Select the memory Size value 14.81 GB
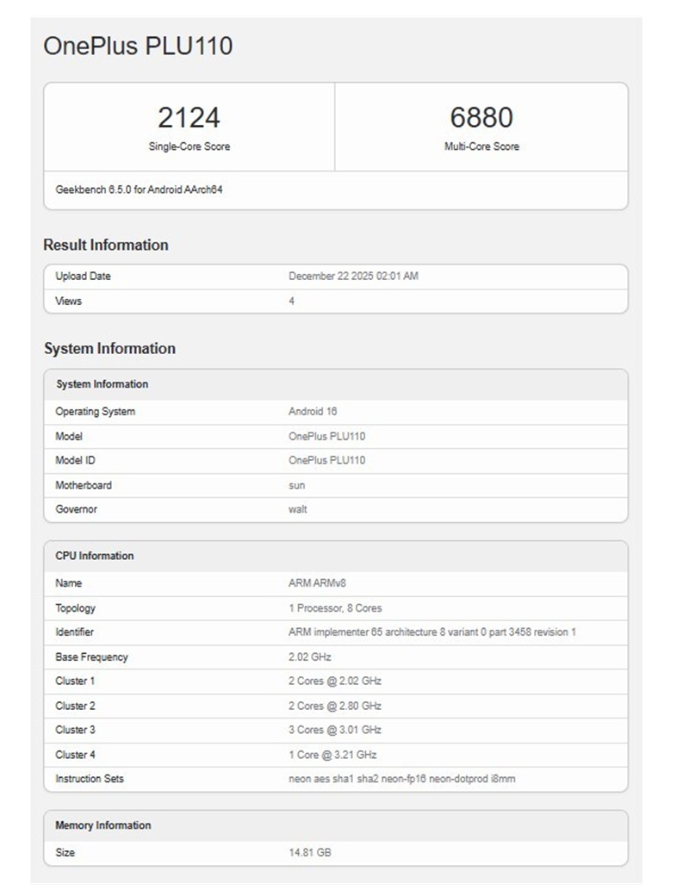Screen dimensions: 689x896 point(310,853)
